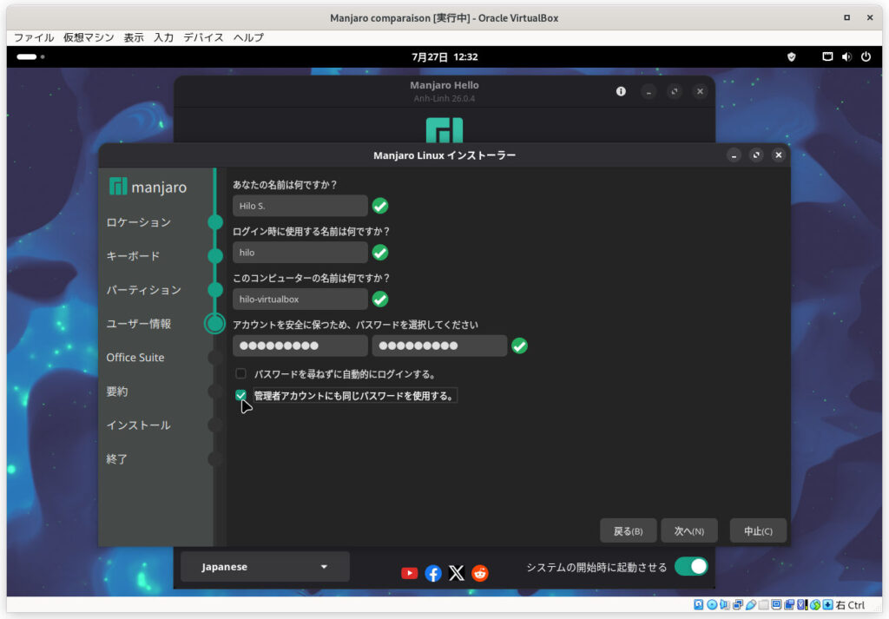Click the screen display icon in the GNOME top bar
Image resolution: width=889 pixels, height=619 pixels.
point(827,56)
